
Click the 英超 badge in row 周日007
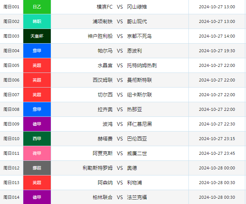click(37, 95)
